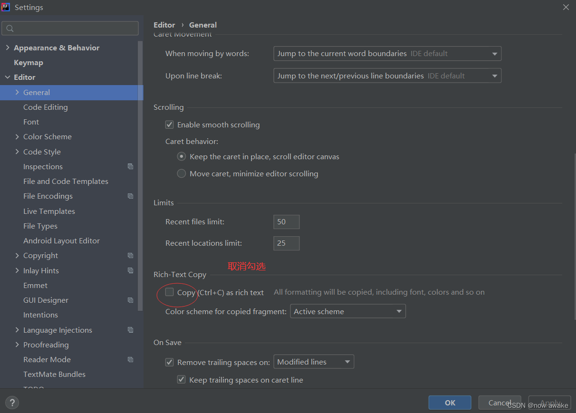Open help with the question mark button
The width and height of the screenshot is (576, 413).
pos(12,403)
